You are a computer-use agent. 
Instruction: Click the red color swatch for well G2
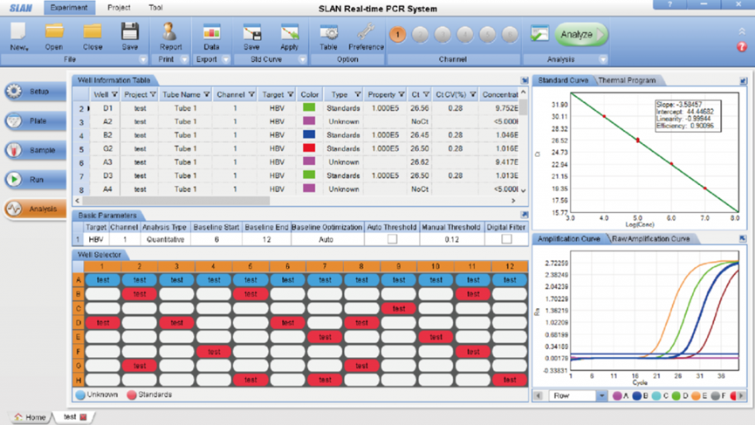(x=309, y=148)
